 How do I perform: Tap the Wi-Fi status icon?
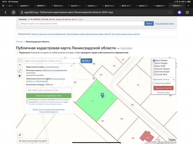pos(177,2)
